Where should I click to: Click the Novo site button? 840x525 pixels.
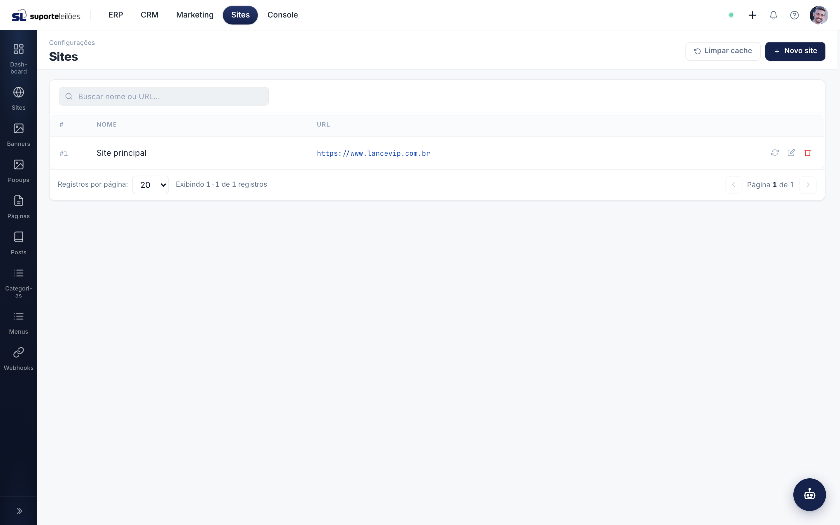(x=795, y=51)
